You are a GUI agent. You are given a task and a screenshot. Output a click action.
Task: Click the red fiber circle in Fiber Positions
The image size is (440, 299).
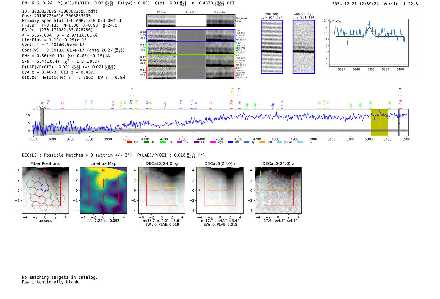pos(40,193)
